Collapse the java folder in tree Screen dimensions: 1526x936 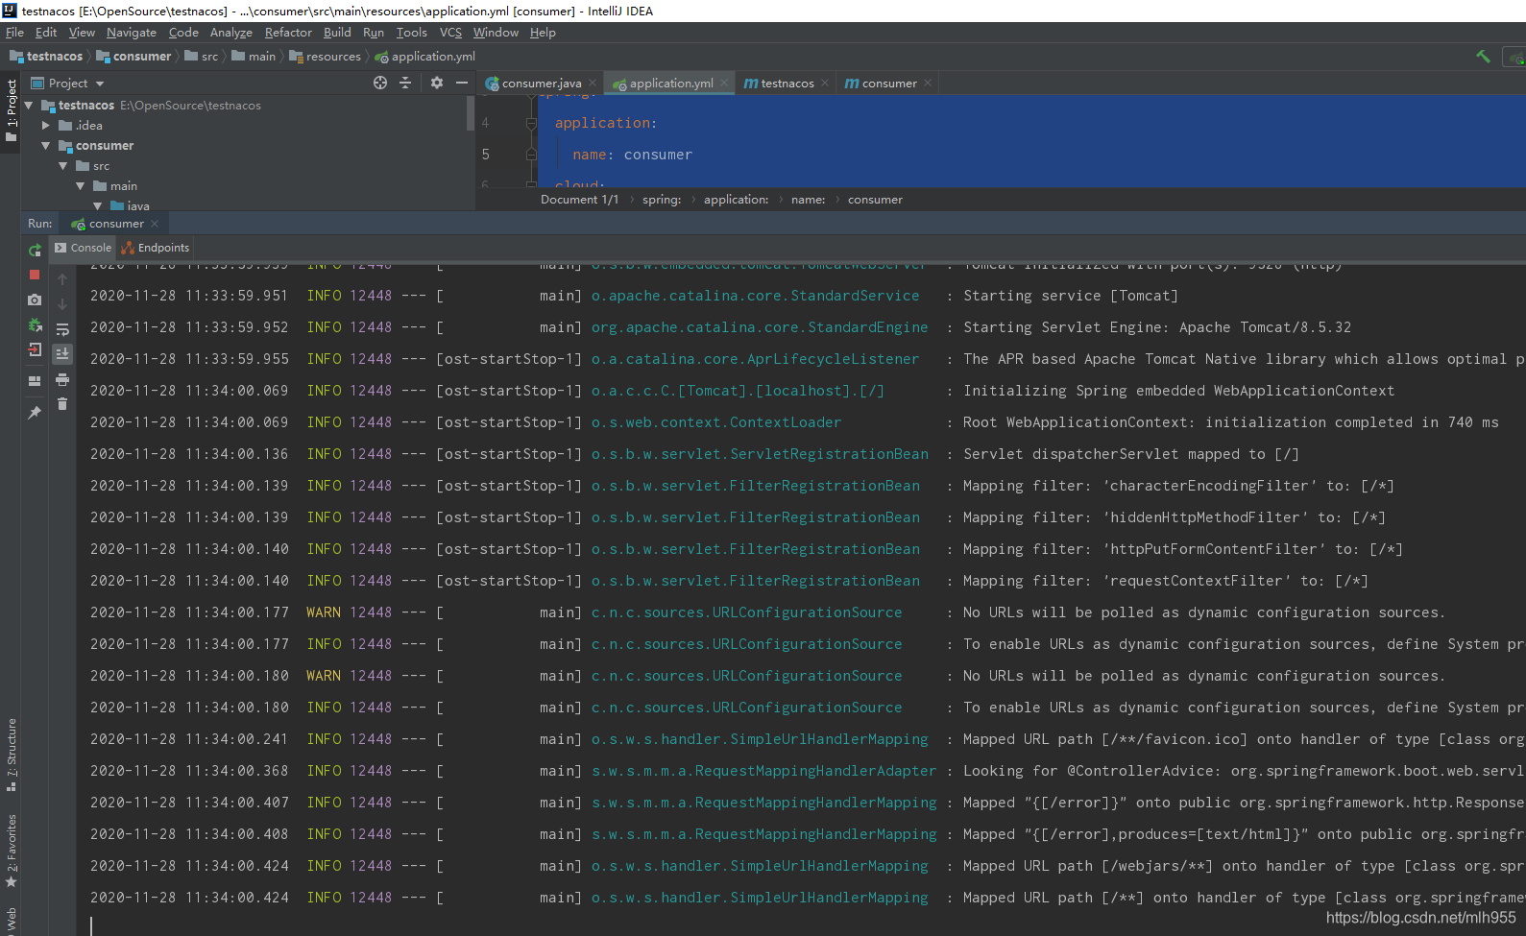coord(97,205)
